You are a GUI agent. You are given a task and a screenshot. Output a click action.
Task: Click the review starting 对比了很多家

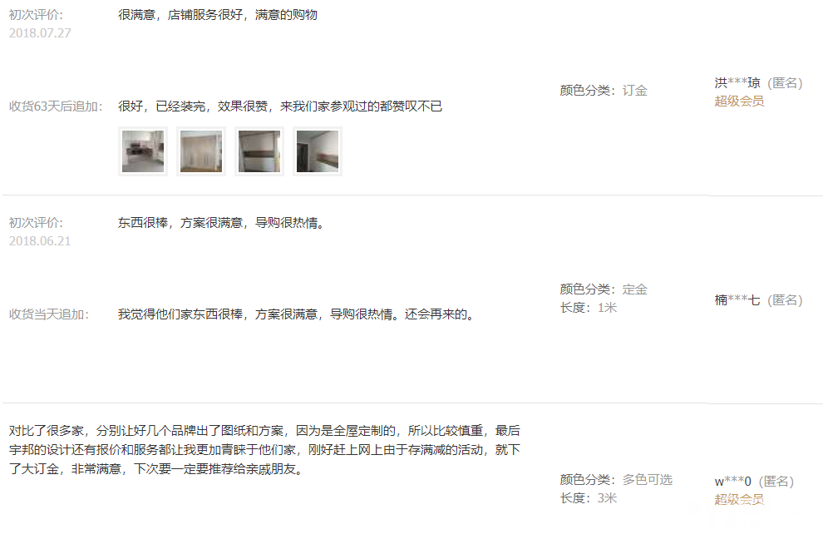(264, 450)
